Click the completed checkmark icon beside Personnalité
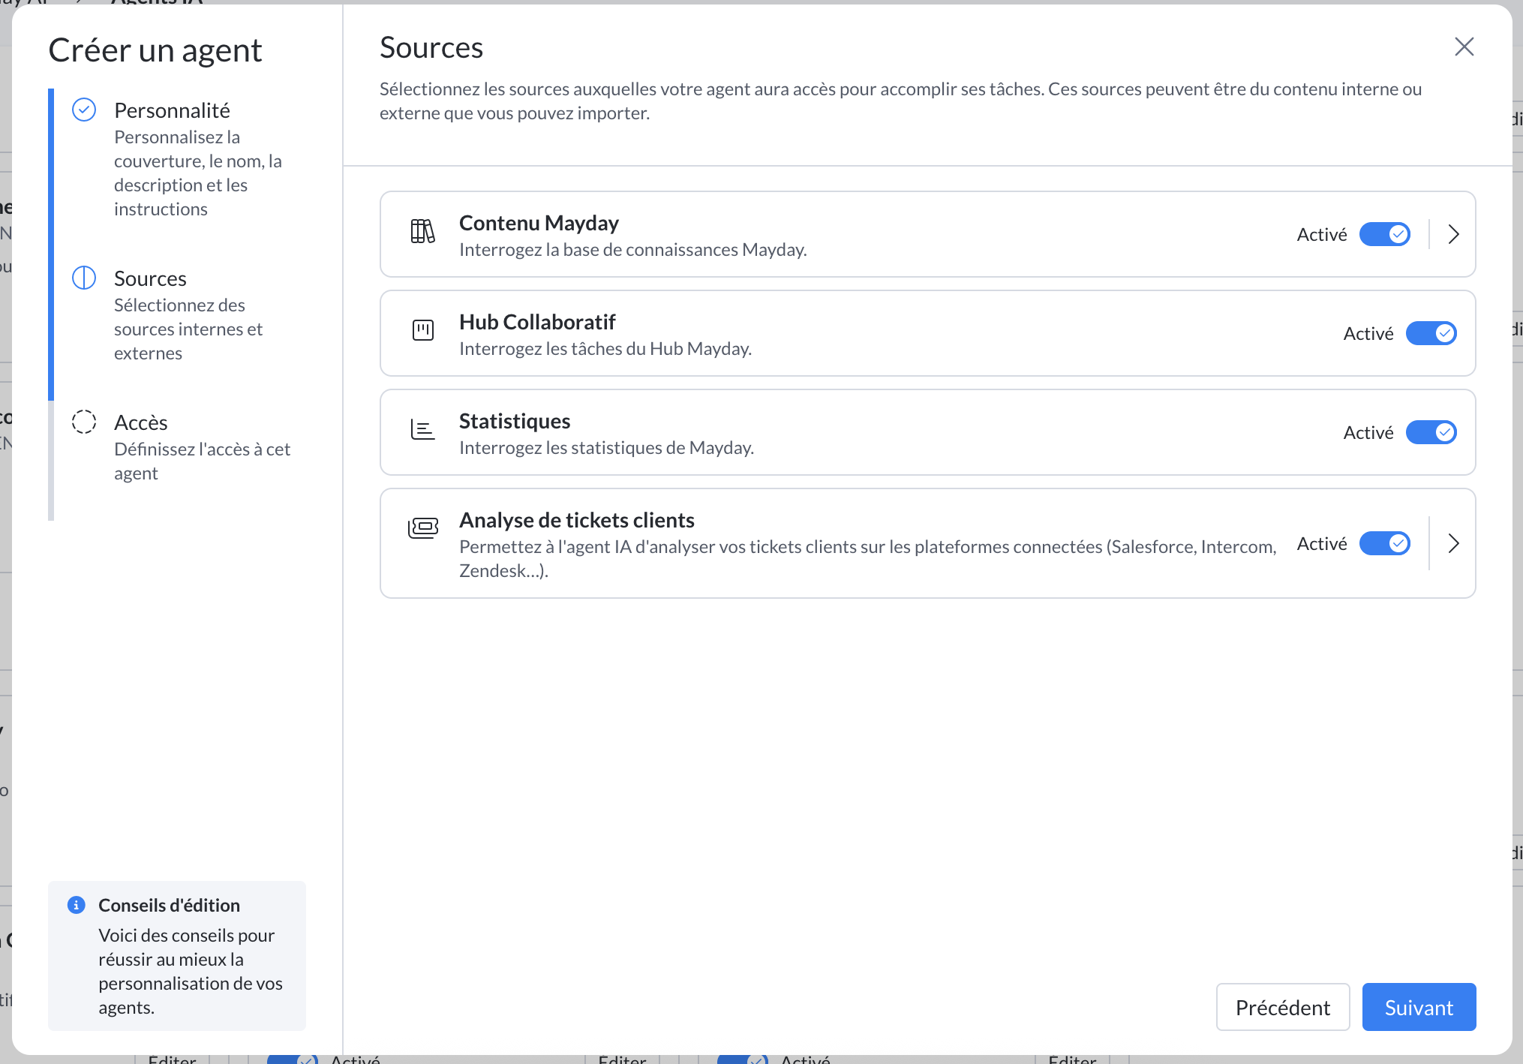Screen dimensions: 1523x1064 point(84,110)
